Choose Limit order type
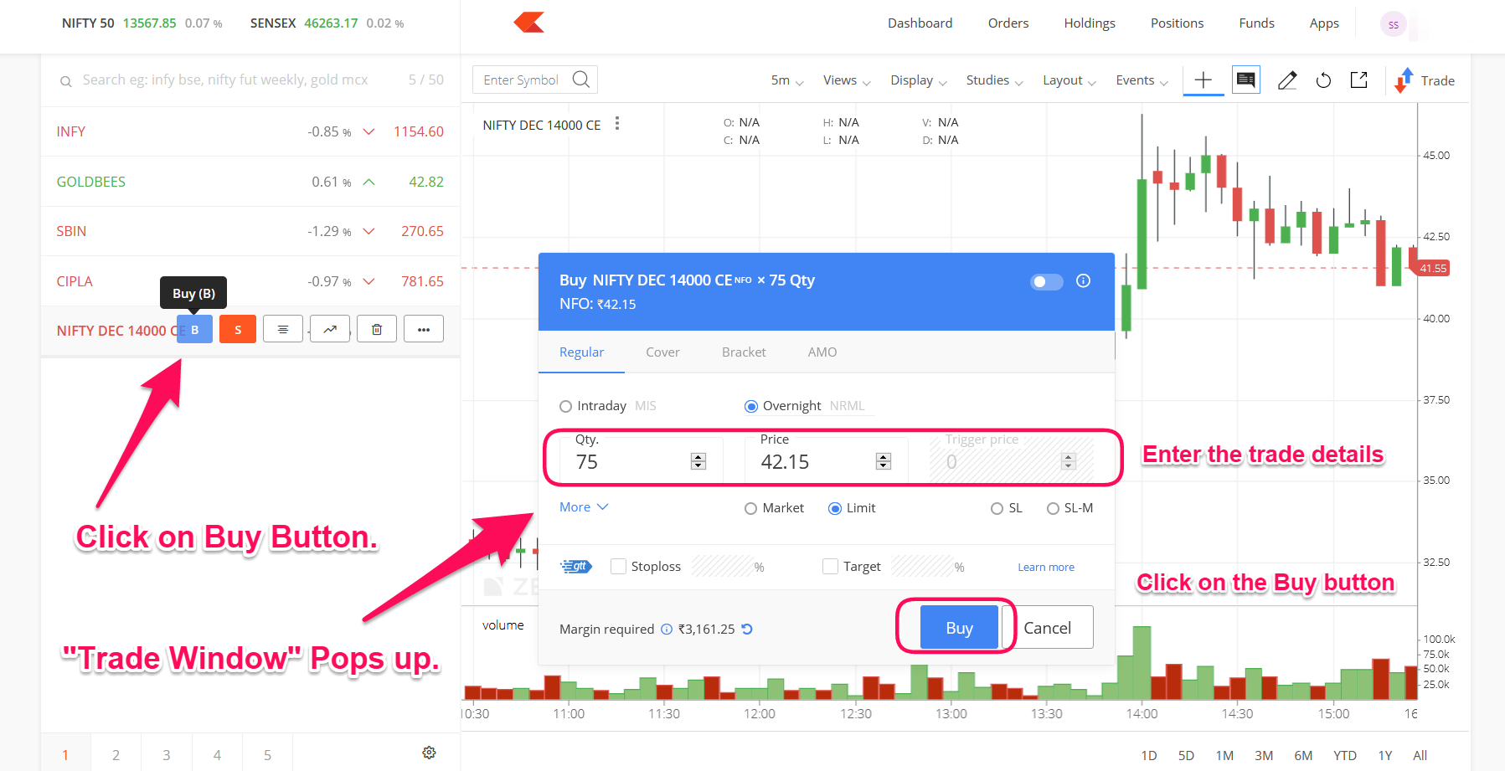The height and width of the screenshot is (771, 1505). point(835,508)
